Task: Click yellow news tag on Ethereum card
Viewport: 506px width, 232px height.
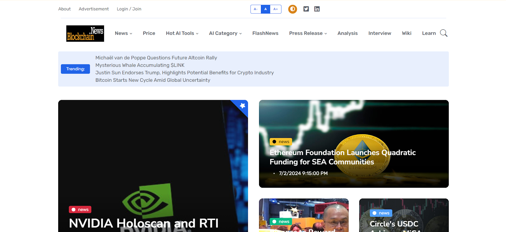Action: click(281, 142)
